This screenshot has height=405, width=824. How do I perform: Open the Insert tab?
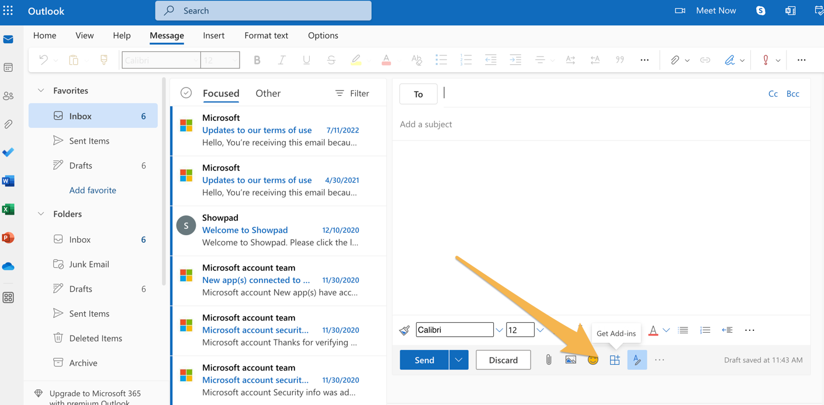[x=214, y=36]
